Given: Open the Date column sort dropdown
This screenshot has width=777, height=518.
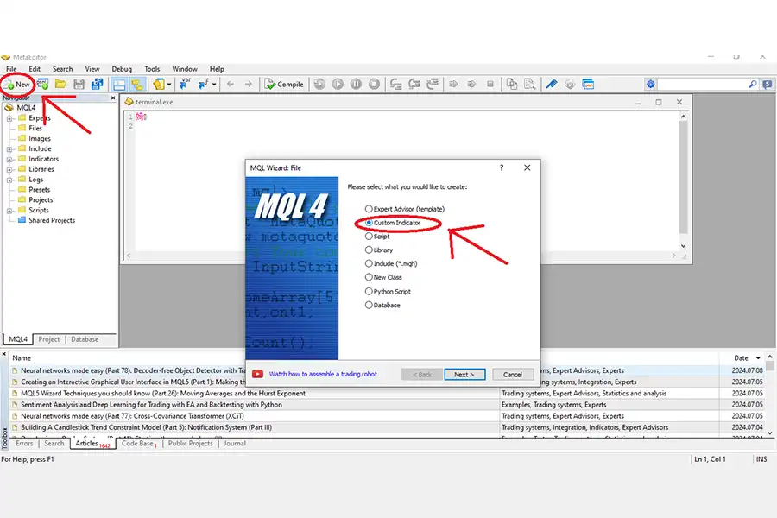Looking at the screenshot, I should [758, 358].
